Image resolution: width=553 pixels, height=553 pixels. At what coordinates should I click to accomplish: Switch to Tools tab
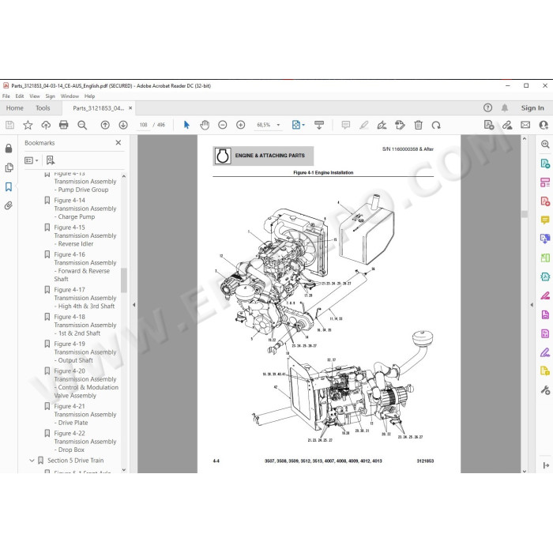43,108
